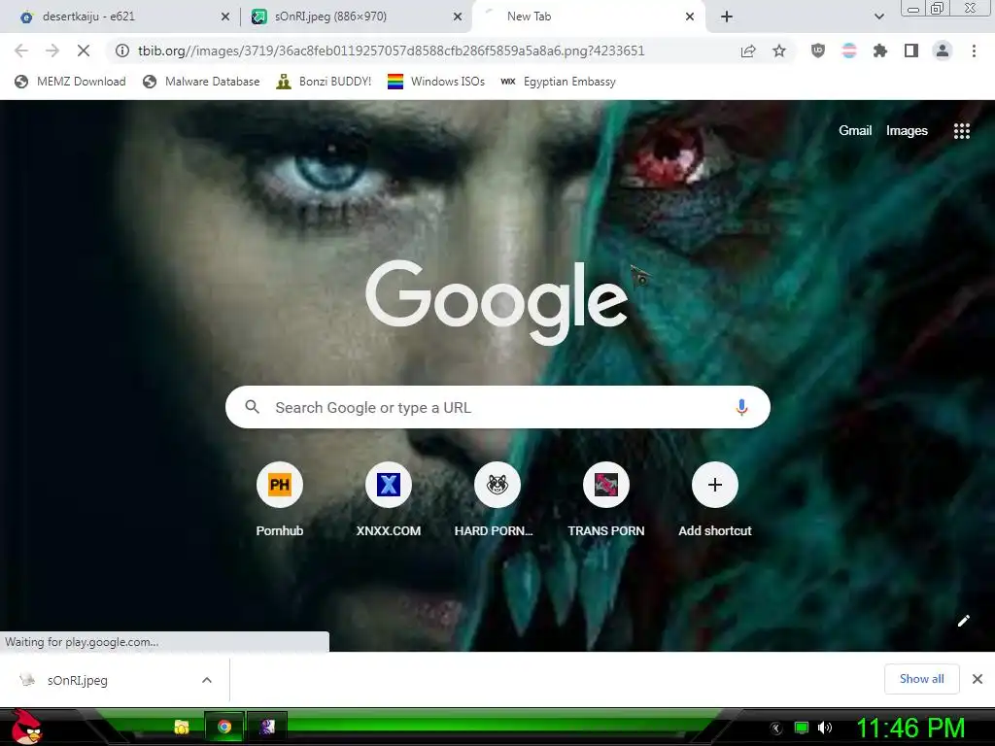Click the 11:46 PM taskbar clock
Screen dimensions: 995x746
[910, 729]
